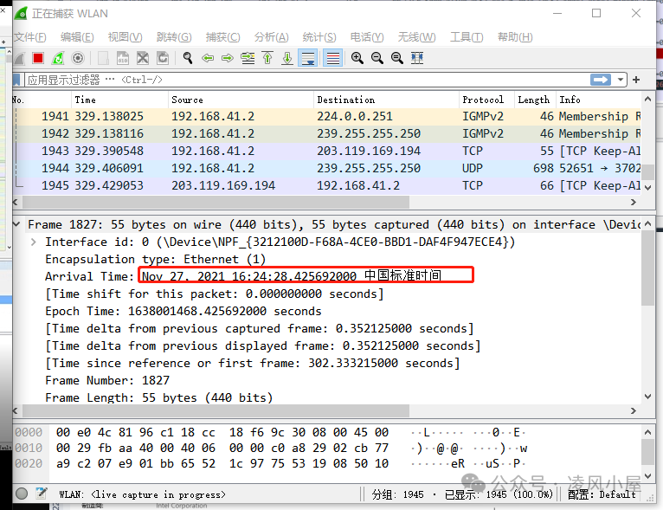Open the 统计(S) menu
This screenshot has width=663, height=510.
click(x=319, y=37)
